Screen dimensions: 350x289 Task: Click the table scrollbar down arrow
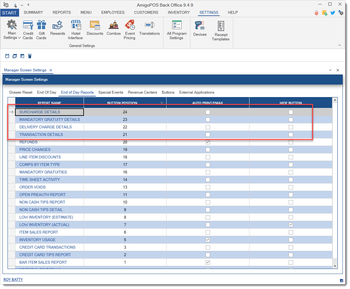[335, 266]
